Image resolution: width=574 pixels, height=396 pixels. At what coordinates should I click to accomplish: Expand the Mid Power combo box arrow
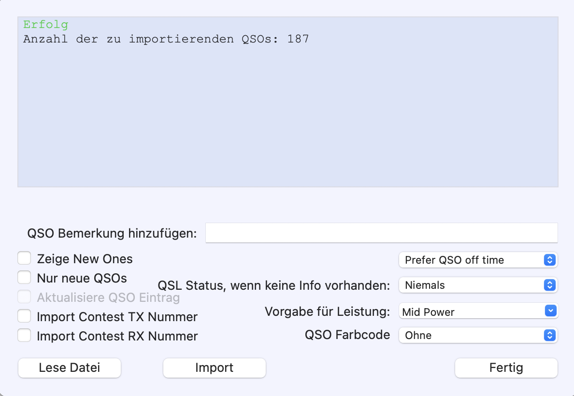click(551, 311)
